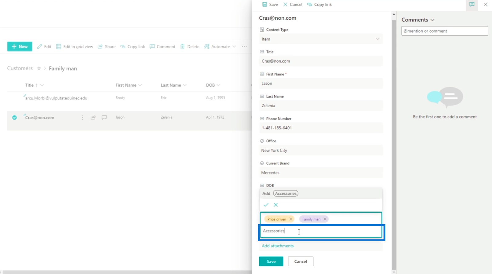
Task: Click the form's vertical scrollbar thumb
Action: pyautogui.click(x=394, y=144)
